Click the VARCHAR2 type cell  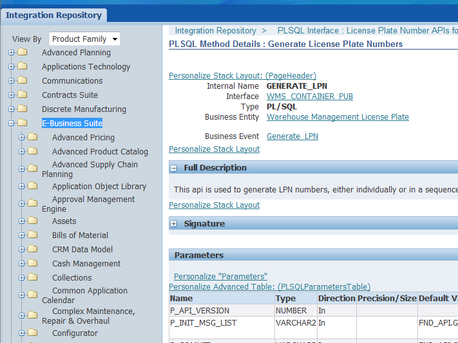[296, 328]
